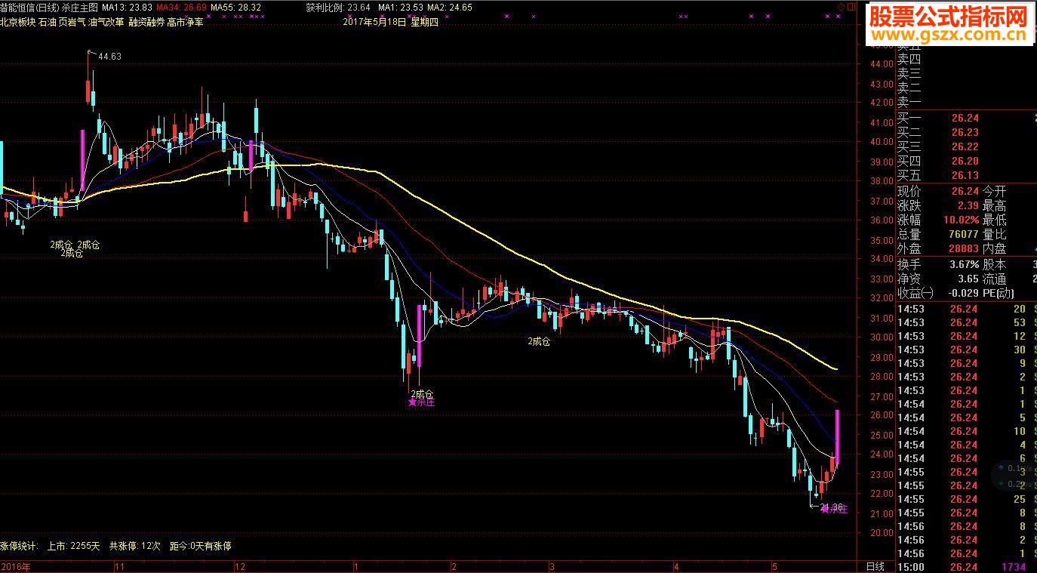The width and height of the screenshot is (1037, 573).
Task: Click 距今:0天有涨停 statistic
Action: [x=201, y=545]
